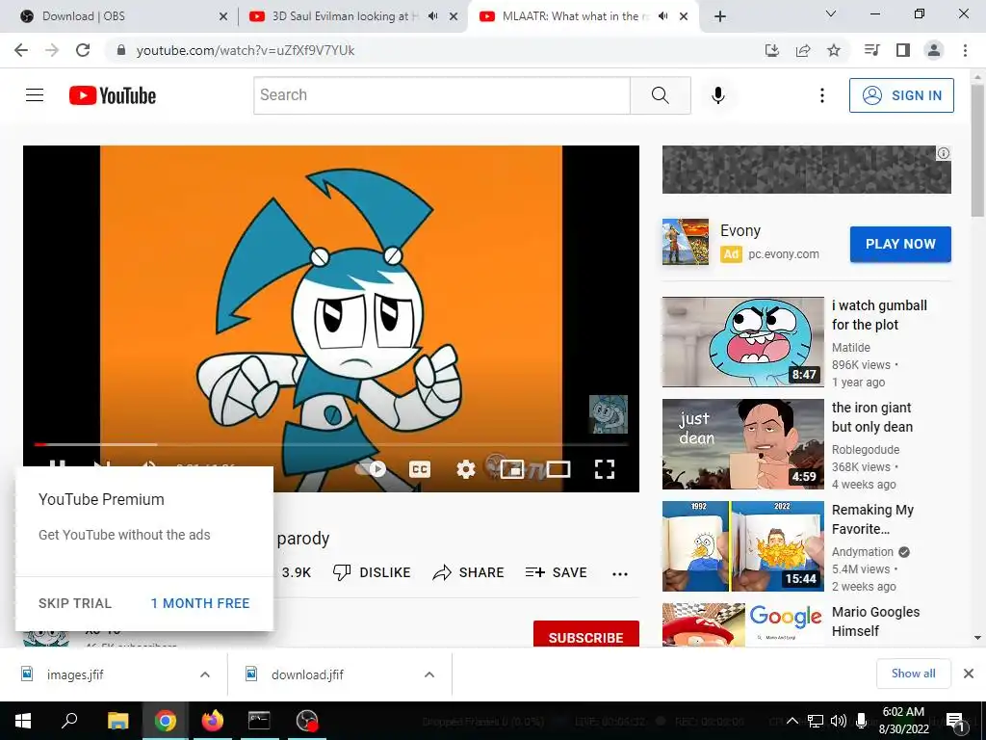
Task: Focus the YouTube Search input box
Action: click(441, 95)
